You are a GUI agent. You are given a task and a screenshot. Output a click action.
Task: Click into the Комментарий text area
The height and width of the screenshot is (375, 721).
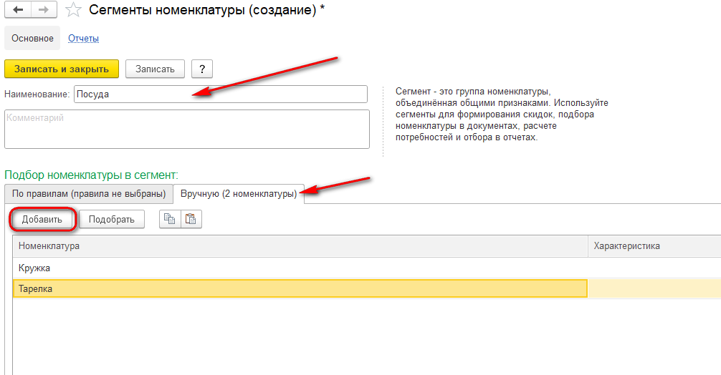pos(187,129)
